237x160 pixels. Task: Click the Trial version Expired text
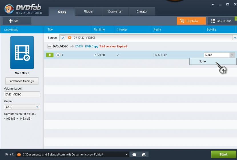(113, 46)
